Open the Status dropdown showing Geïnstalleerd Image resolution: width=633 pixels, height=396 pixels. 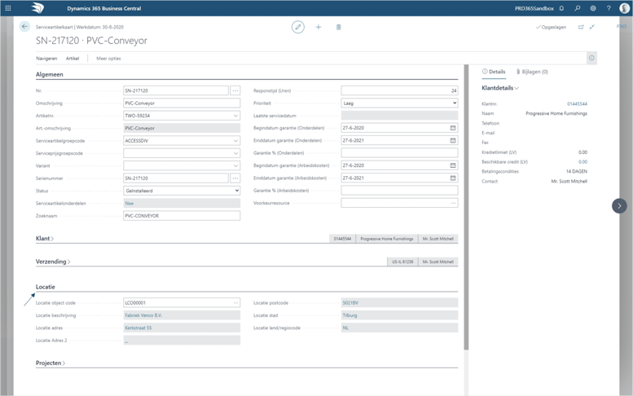coord(182,191)
